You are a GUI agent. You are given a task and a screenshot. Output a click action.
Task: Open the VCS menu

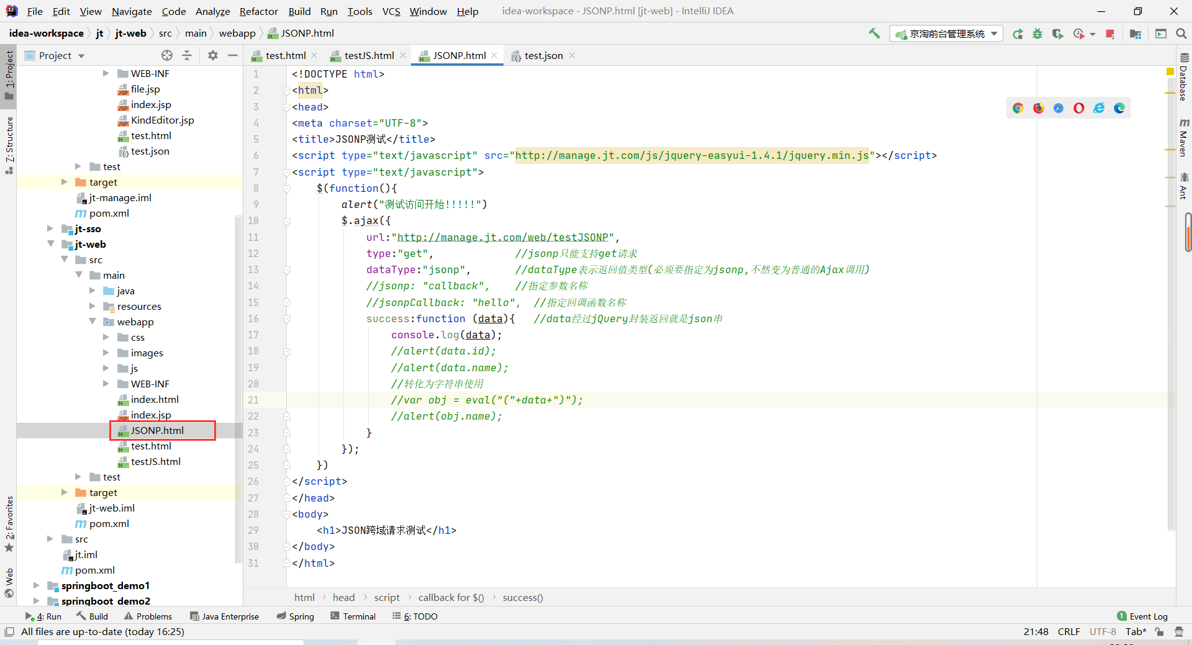pyautogui.click(x=391, y=11)
